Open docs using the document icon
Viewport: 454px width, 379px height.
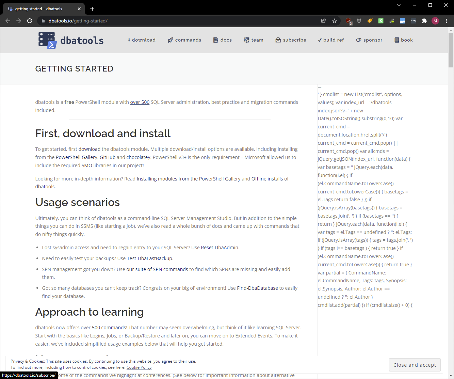tap(215, 40)
